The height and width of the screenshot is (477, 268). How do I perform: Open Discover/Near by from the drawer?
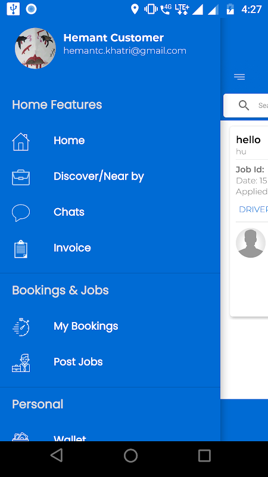[x=110, y=176]
